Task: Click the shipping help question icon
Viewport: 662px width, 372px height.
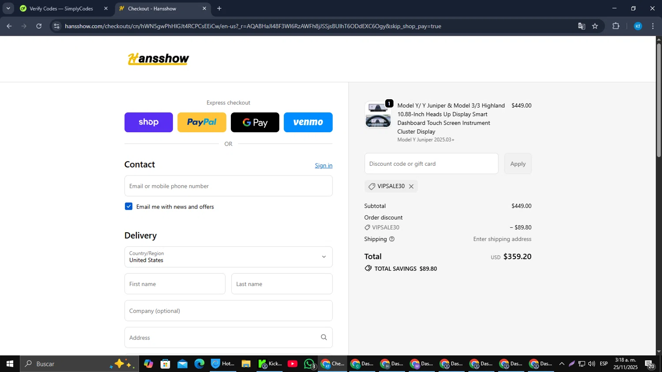Action: tap(391, 239)
